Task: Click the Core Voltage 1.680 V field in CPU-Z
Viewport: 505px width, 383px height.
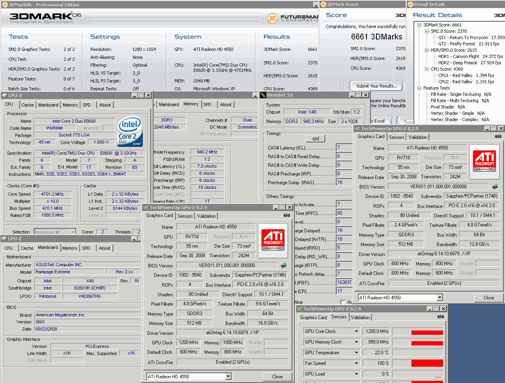Action: tap(101, 142)
